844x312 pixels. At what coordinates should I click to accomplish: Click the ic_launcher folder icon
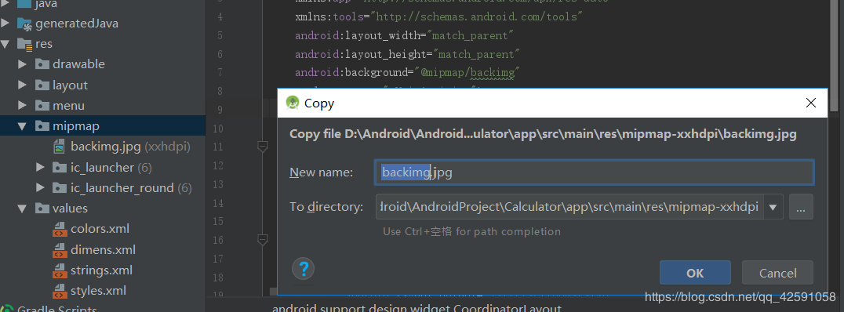(x=60, y=167)
